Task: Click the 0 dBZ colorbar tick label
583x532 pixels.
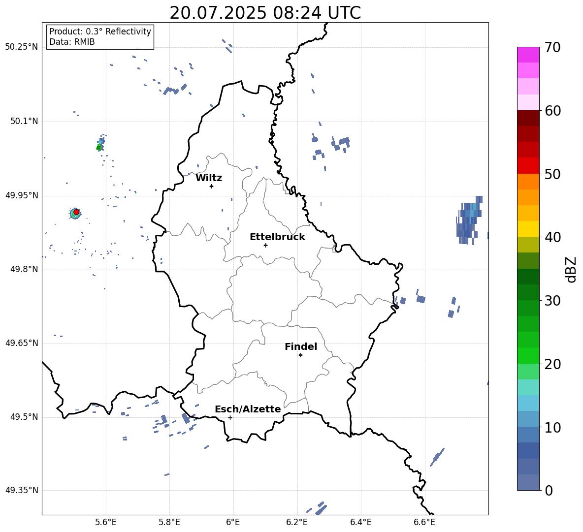Action: pos(549,491)
